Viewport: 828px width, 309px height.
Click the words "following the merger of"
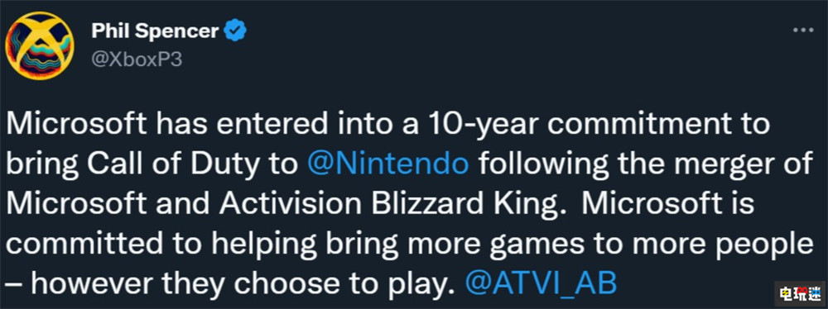[644, 164]
